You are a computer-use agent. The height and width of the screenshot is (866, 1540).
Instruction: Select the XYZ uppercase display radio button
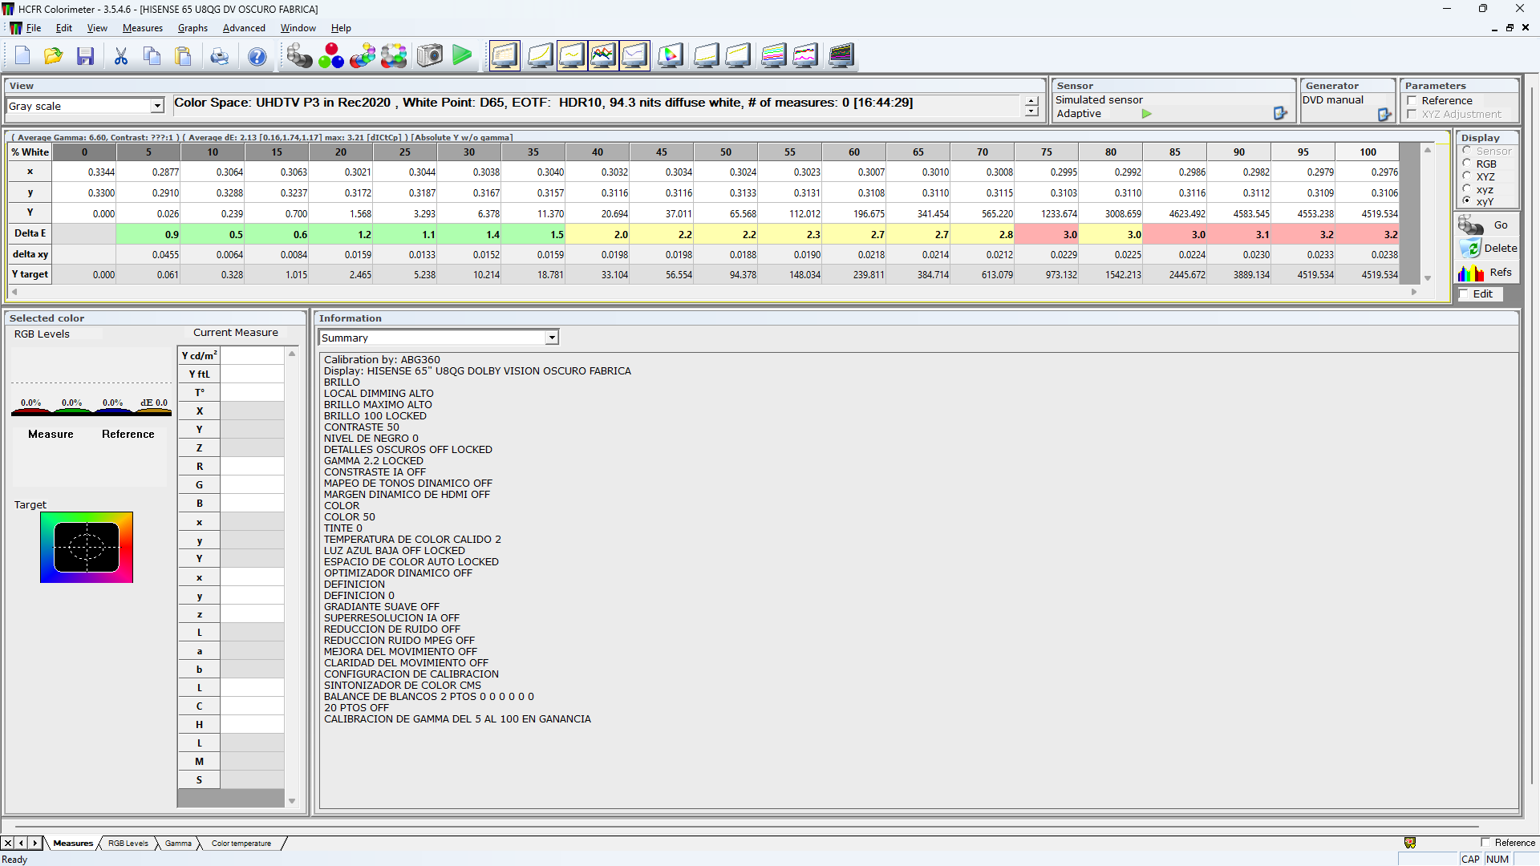coord(1466,176)
